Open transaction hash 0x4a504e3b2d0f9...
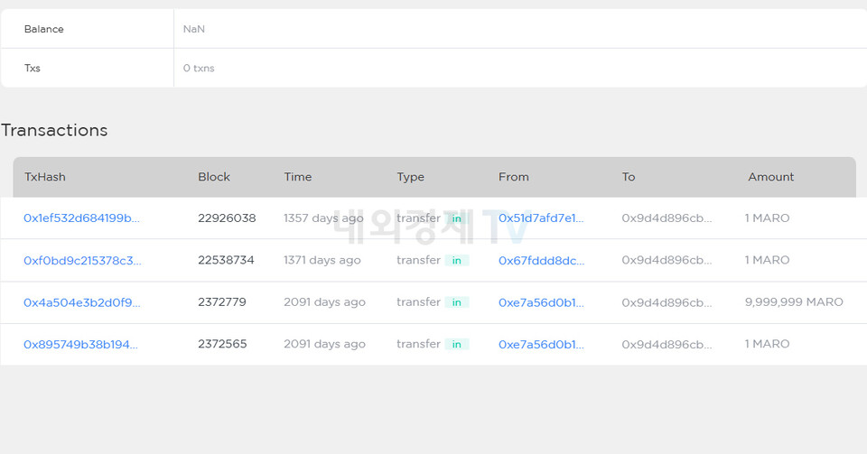This screenshot has height=454, width=867. pyautogui.click(x=81, y=302)
